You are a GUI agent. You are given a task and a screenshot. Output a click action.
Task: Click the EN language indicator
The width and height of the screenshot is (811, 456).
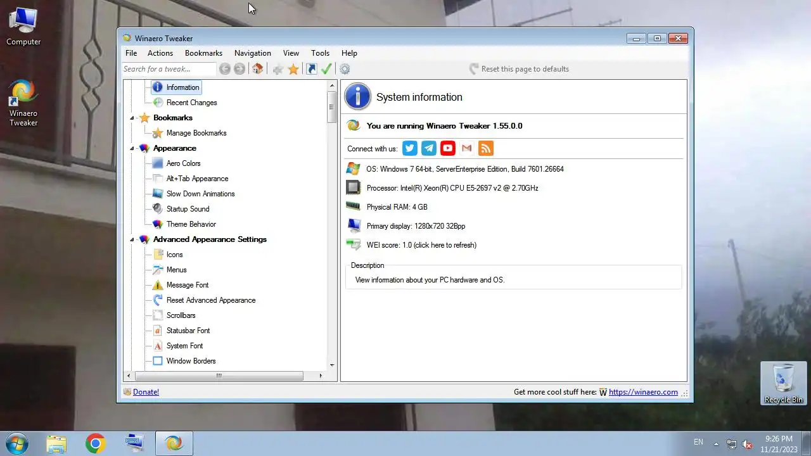click(698, 442)
